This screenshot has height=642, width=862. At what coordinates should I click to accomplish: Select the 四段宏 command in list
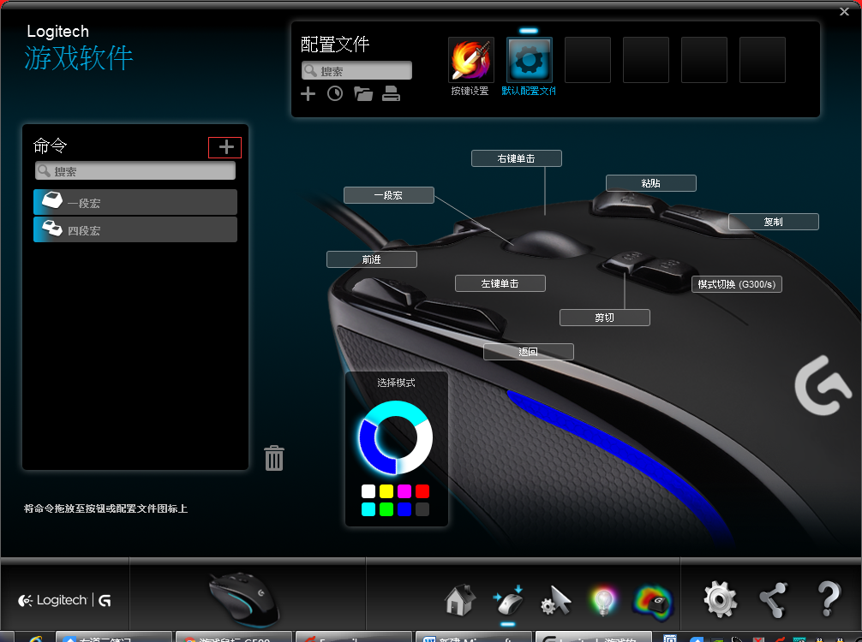coord(135,229)
